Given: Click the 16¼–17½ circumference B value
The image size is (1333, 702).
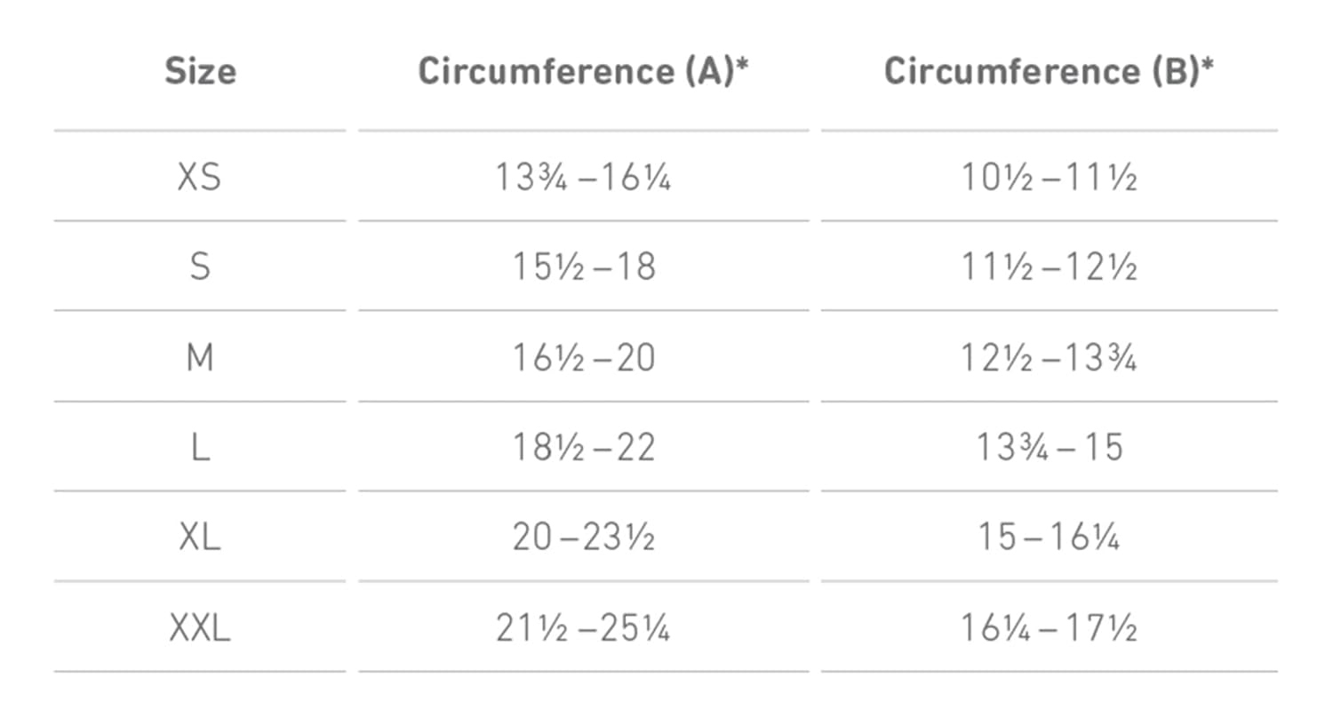Looking at the screenshot, I should tap(1050, 628).
